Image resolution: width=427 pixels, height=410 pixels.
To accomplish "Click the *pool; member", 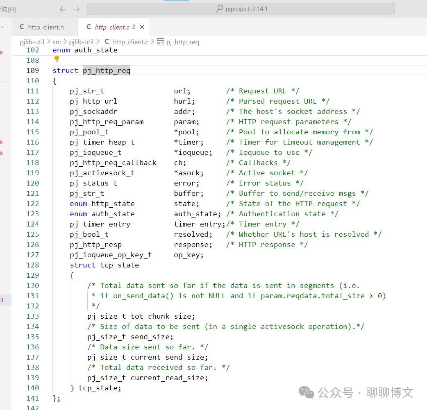I will pos(186,132).
